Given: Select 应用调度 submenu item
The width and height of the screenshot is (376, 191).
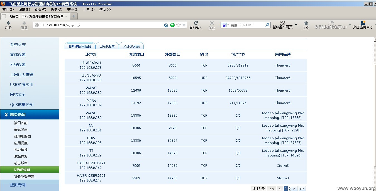Looking at the screenshot, I should [21, 143].
